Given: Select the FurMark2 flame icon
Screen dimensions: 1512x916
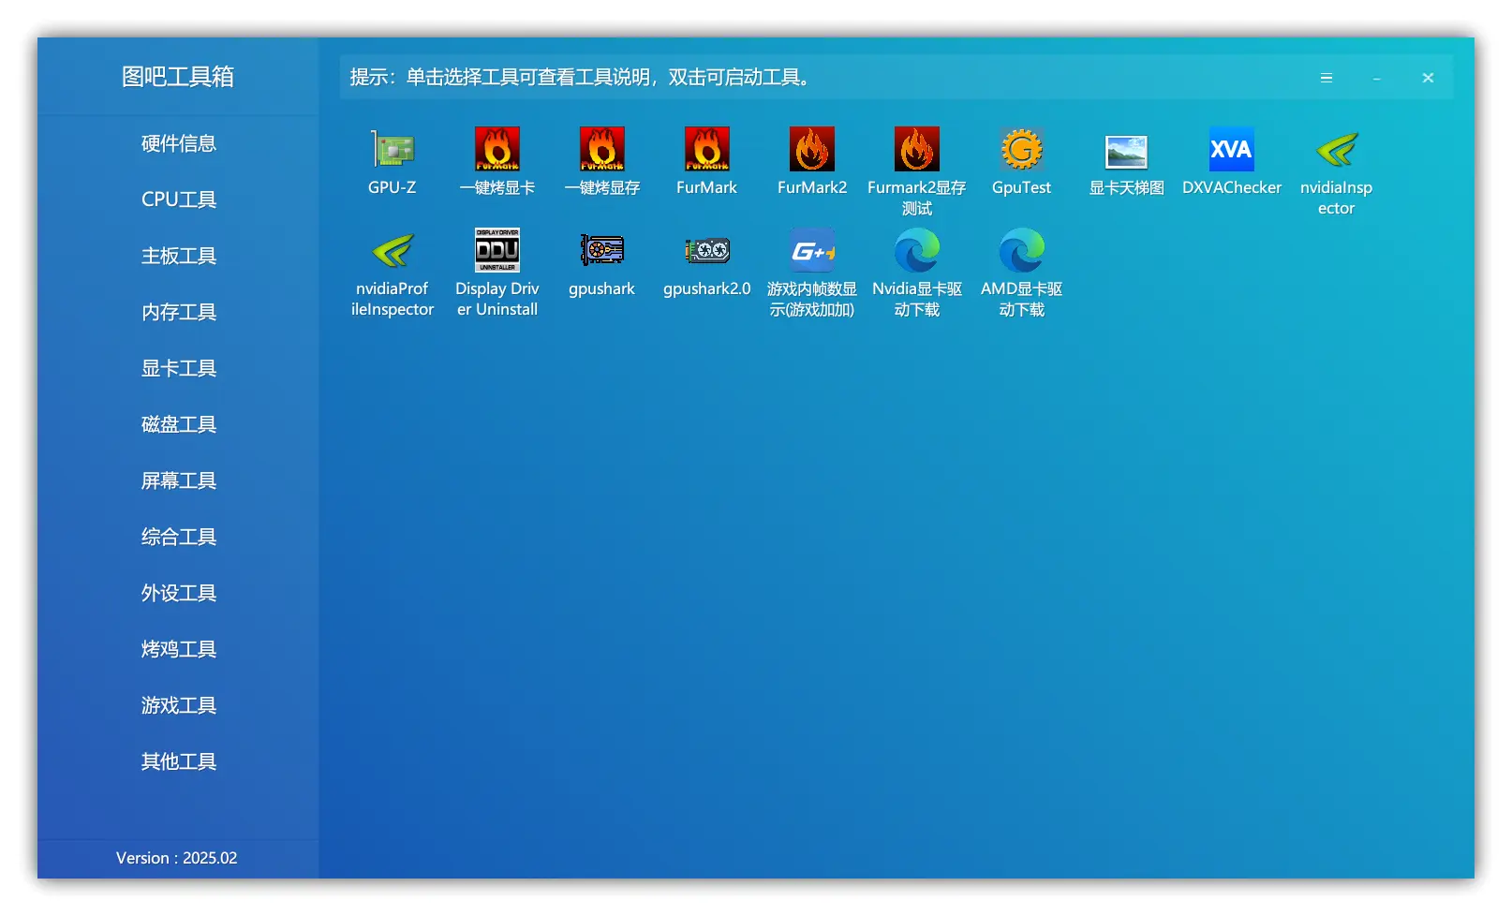Looking at the screenshot, I should click(x=812, y=150).
